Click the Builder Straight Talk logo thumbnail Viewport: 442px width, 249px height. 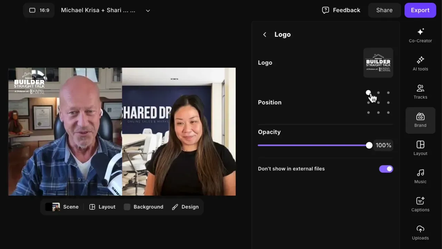click(x=378, y=63)
